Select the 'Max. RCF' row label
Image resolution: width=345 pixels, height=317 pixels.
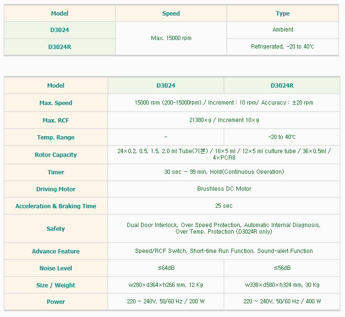click(x=56, y=120)
